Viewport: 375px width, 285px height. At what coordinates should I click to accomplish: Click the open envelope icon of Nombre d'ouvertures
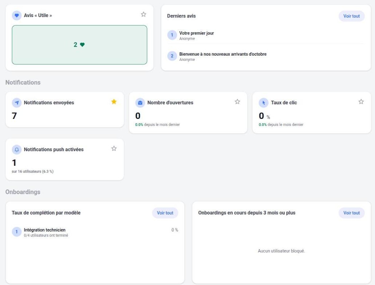pos(140,103)
